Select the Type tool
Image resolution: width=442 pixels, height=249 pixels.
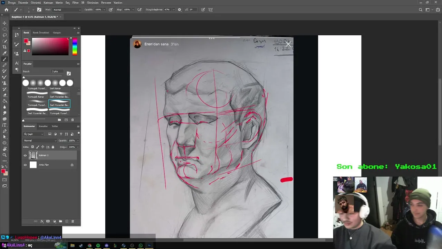point(4,125)
